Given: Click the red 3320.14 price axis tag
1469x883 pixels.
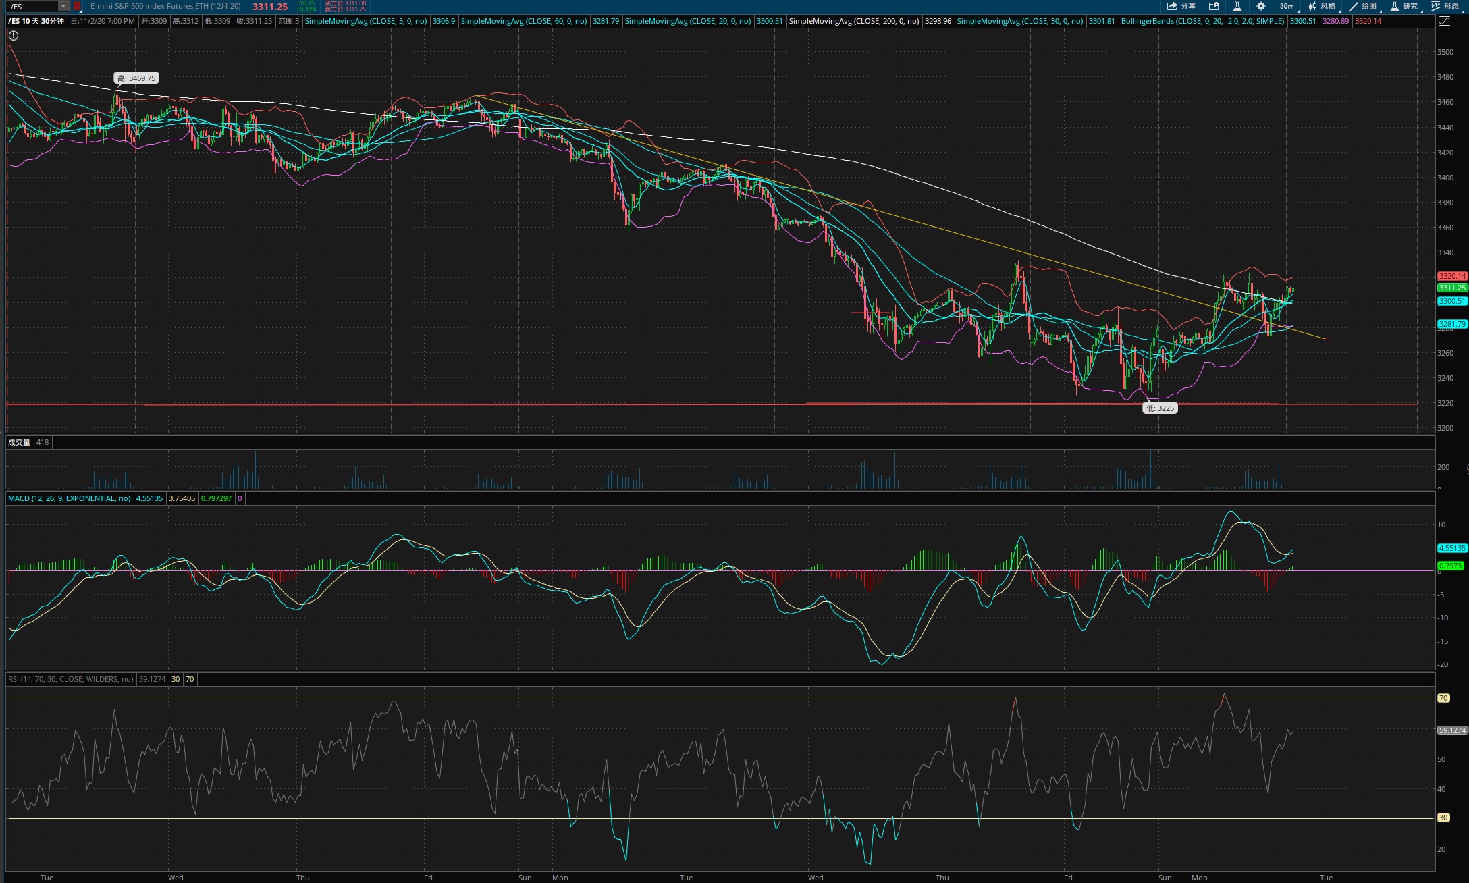Looking at the screenshot, I should [1452, 276].
